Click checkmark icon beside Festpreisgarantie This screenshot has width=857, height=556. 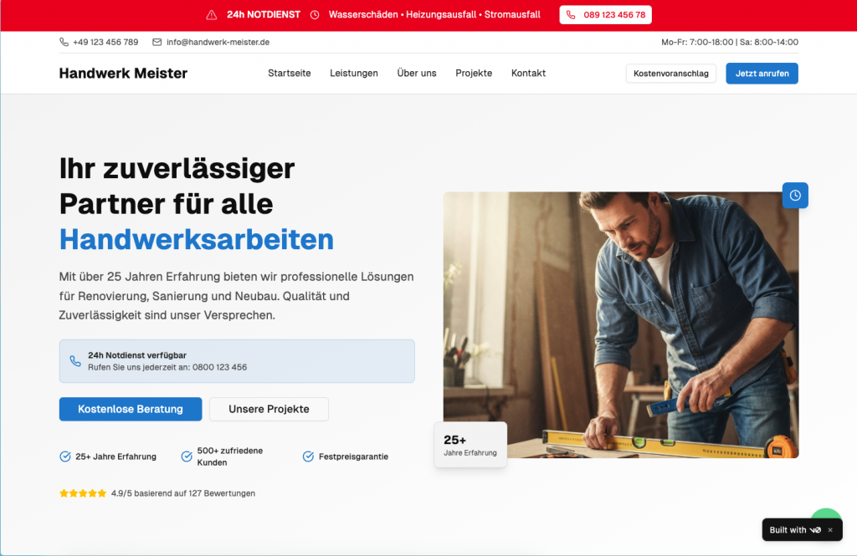point(308,457)
